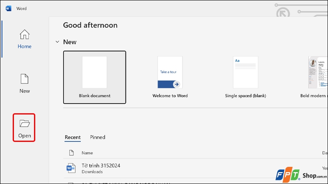Viewport: 328px width, 184px height.
Task: Select the Home house icon in sidebar
Action: pyautogui.click(x=25, y=34)
